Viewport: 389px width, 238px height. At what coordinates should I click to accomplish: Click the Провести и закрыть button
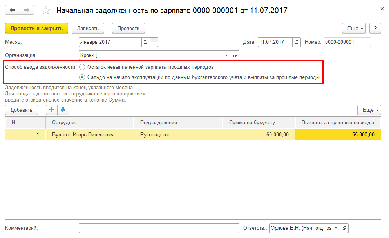(36, 28)
